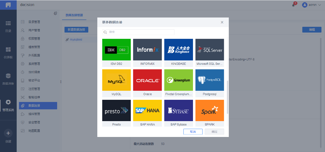The image size is (325, 152).
Task: Click the 新建数据连接 button
Action: click(76, 30)
